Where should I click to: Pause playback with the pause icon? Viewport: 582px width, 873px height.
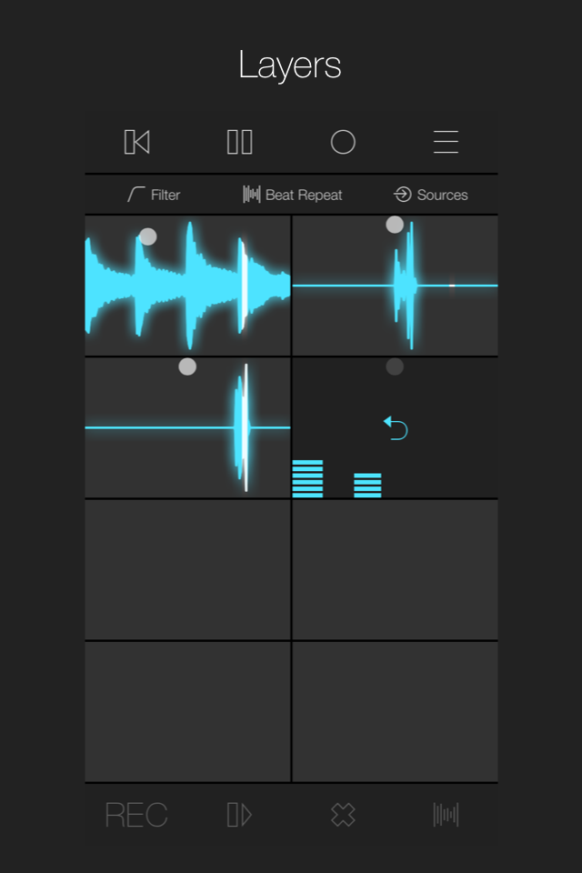(x=239, y=142)
